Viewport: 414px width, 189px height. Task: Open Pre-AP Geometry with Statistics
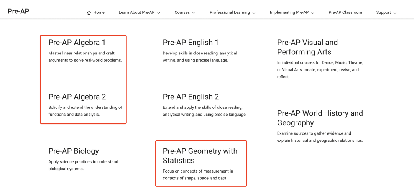point(200,156)
